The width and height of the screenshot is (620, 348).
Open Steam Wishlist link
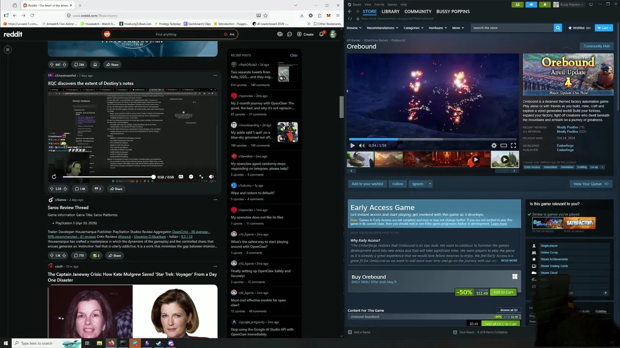click(x=579, y=28)
